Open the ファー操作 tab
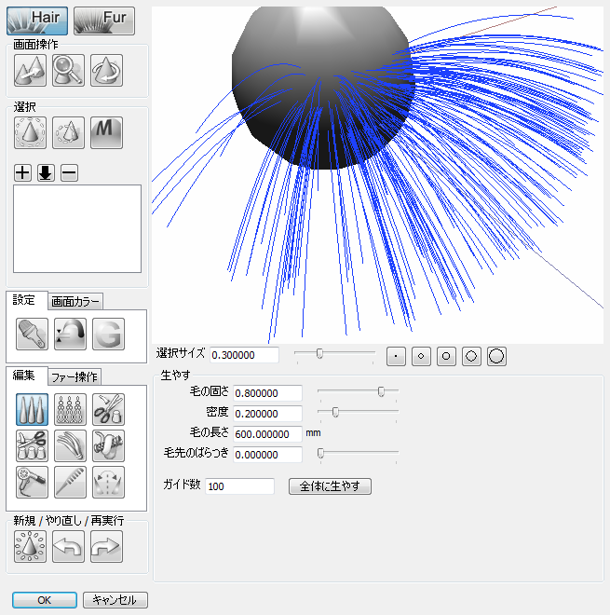Screen dimensions: 610x615 coord(75,377)
